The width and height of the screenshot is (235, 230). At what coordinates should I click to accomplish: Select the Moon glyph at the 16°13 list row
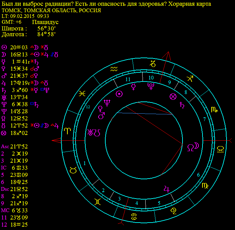[x=4, y=54]
